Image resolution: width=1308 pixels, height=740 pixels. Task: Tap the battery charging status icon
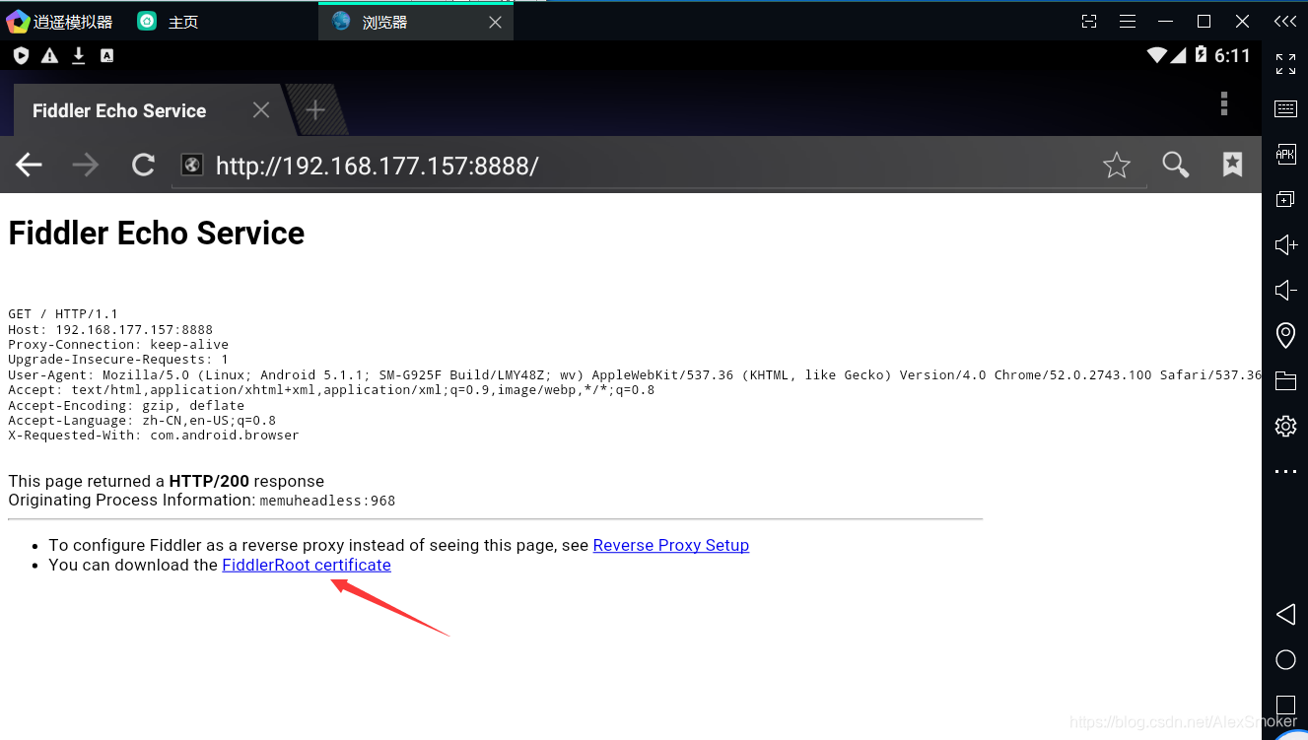click(x=1201, y=55)
